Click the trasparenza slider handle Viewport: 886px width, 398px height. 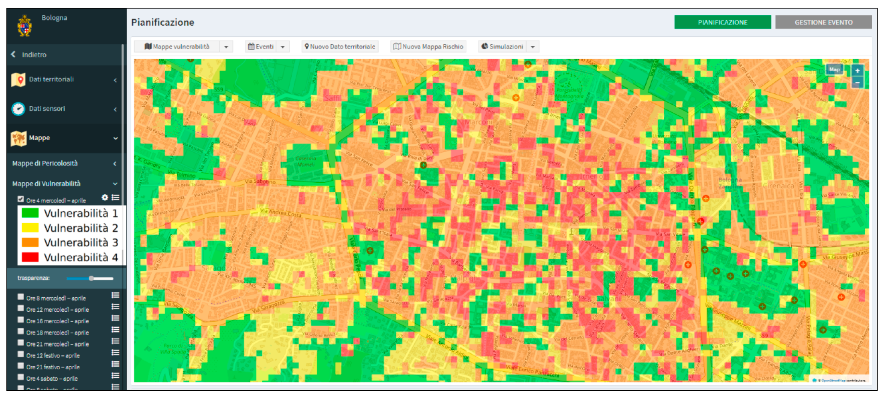click(x=91, y=278)
